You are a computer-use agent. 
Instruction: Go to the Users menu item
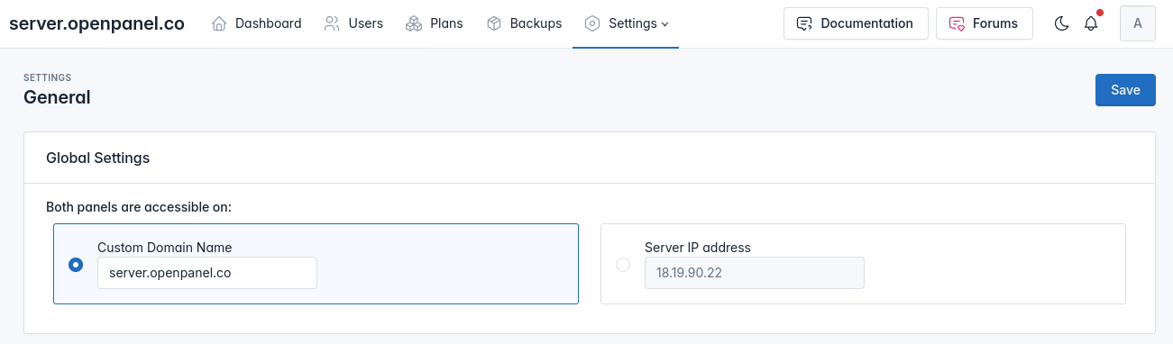click(x=353, y=23)
